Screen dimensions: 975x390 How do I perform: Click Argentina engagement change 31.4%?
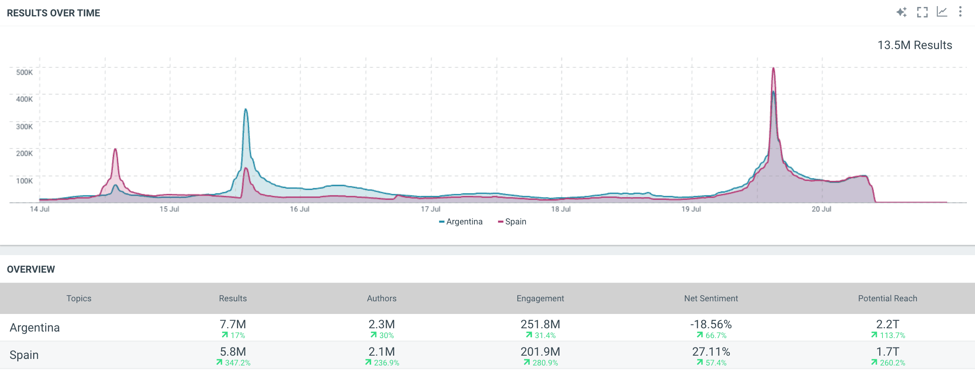(541, 335)
